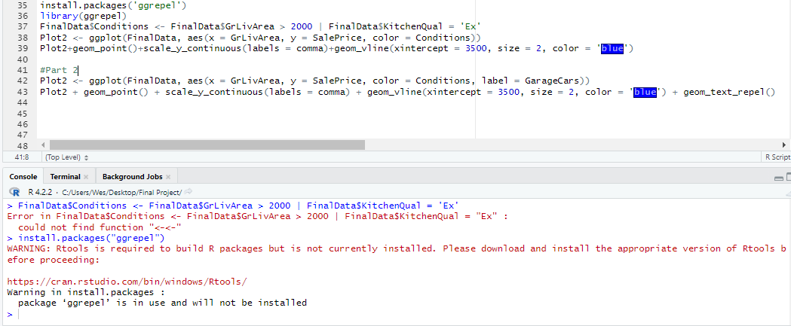The image size is (791, 326).
Task: Click the editor horizontal scrollbar thumb
Action: click(207, 145)
